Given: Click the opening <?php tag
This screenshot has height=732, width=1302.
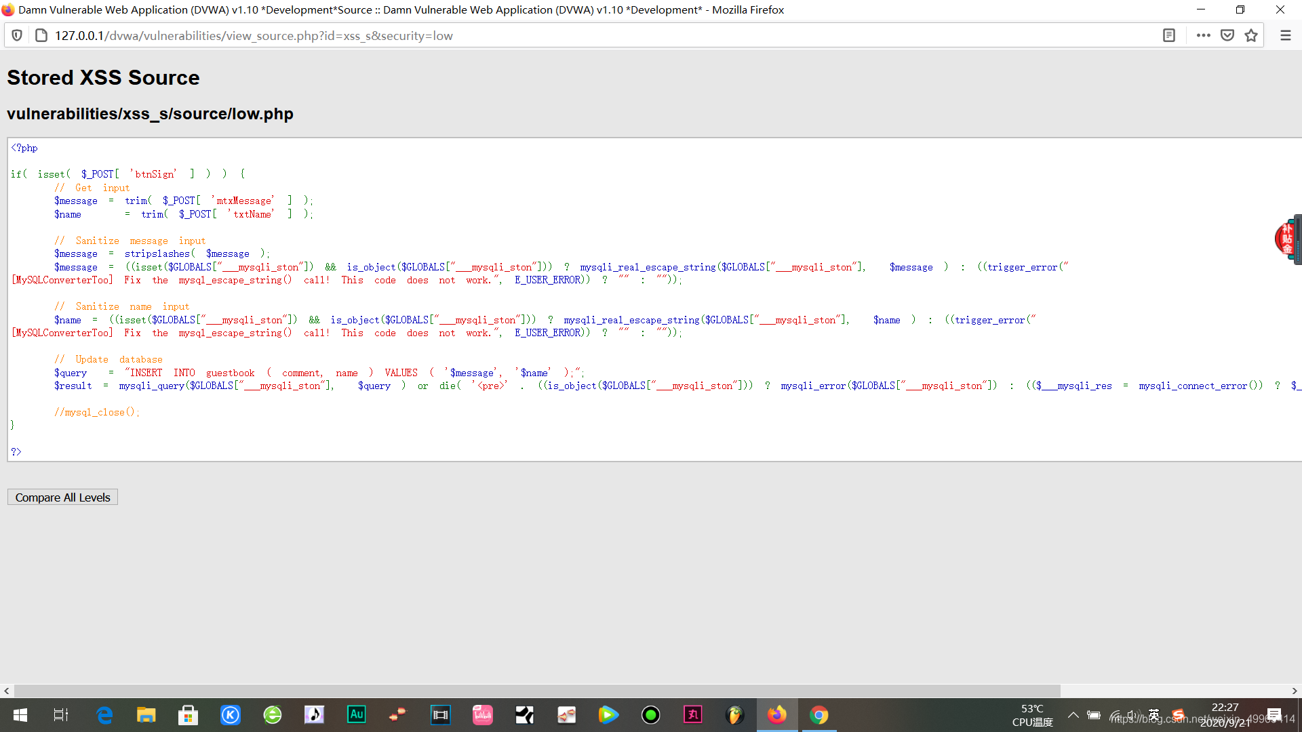Looking at the screenshot, I should point(24,148).
